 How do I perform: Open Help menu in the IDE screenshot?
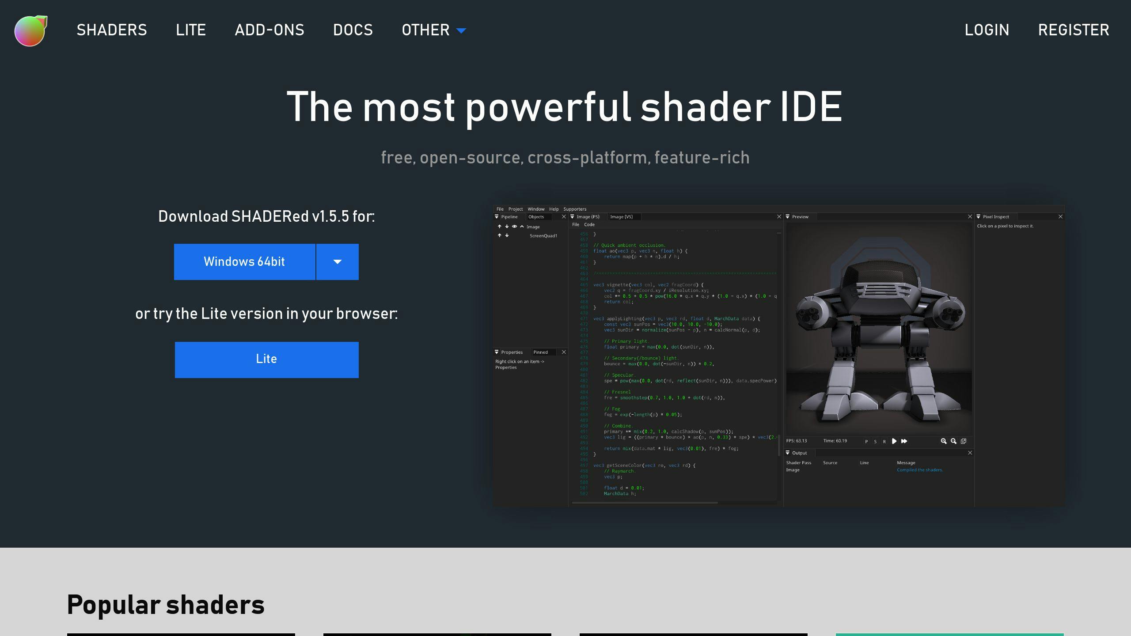coord(554,209)
